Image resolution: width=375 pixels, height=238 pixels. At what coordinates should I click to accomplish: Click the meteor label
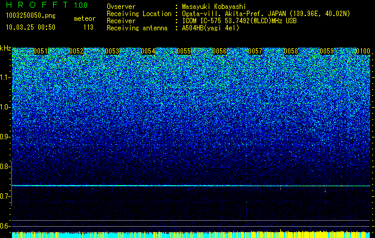click(85, 18)
